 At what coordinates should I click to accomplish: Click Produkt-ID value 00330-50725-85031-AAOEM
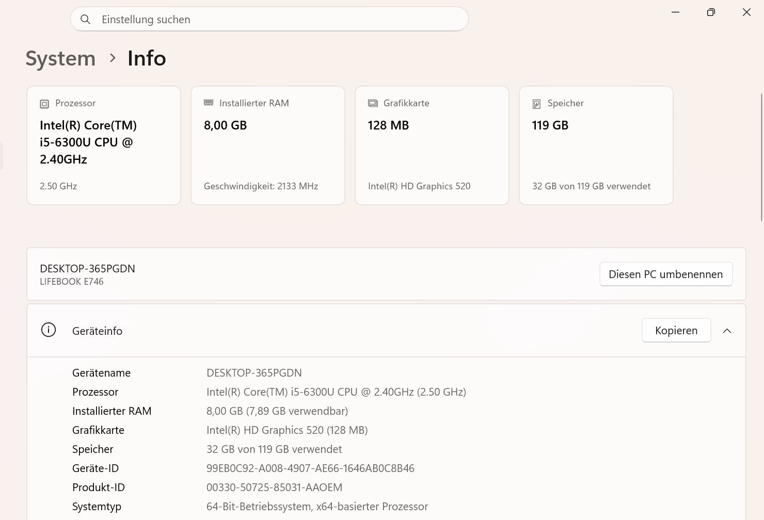point(274,487)
